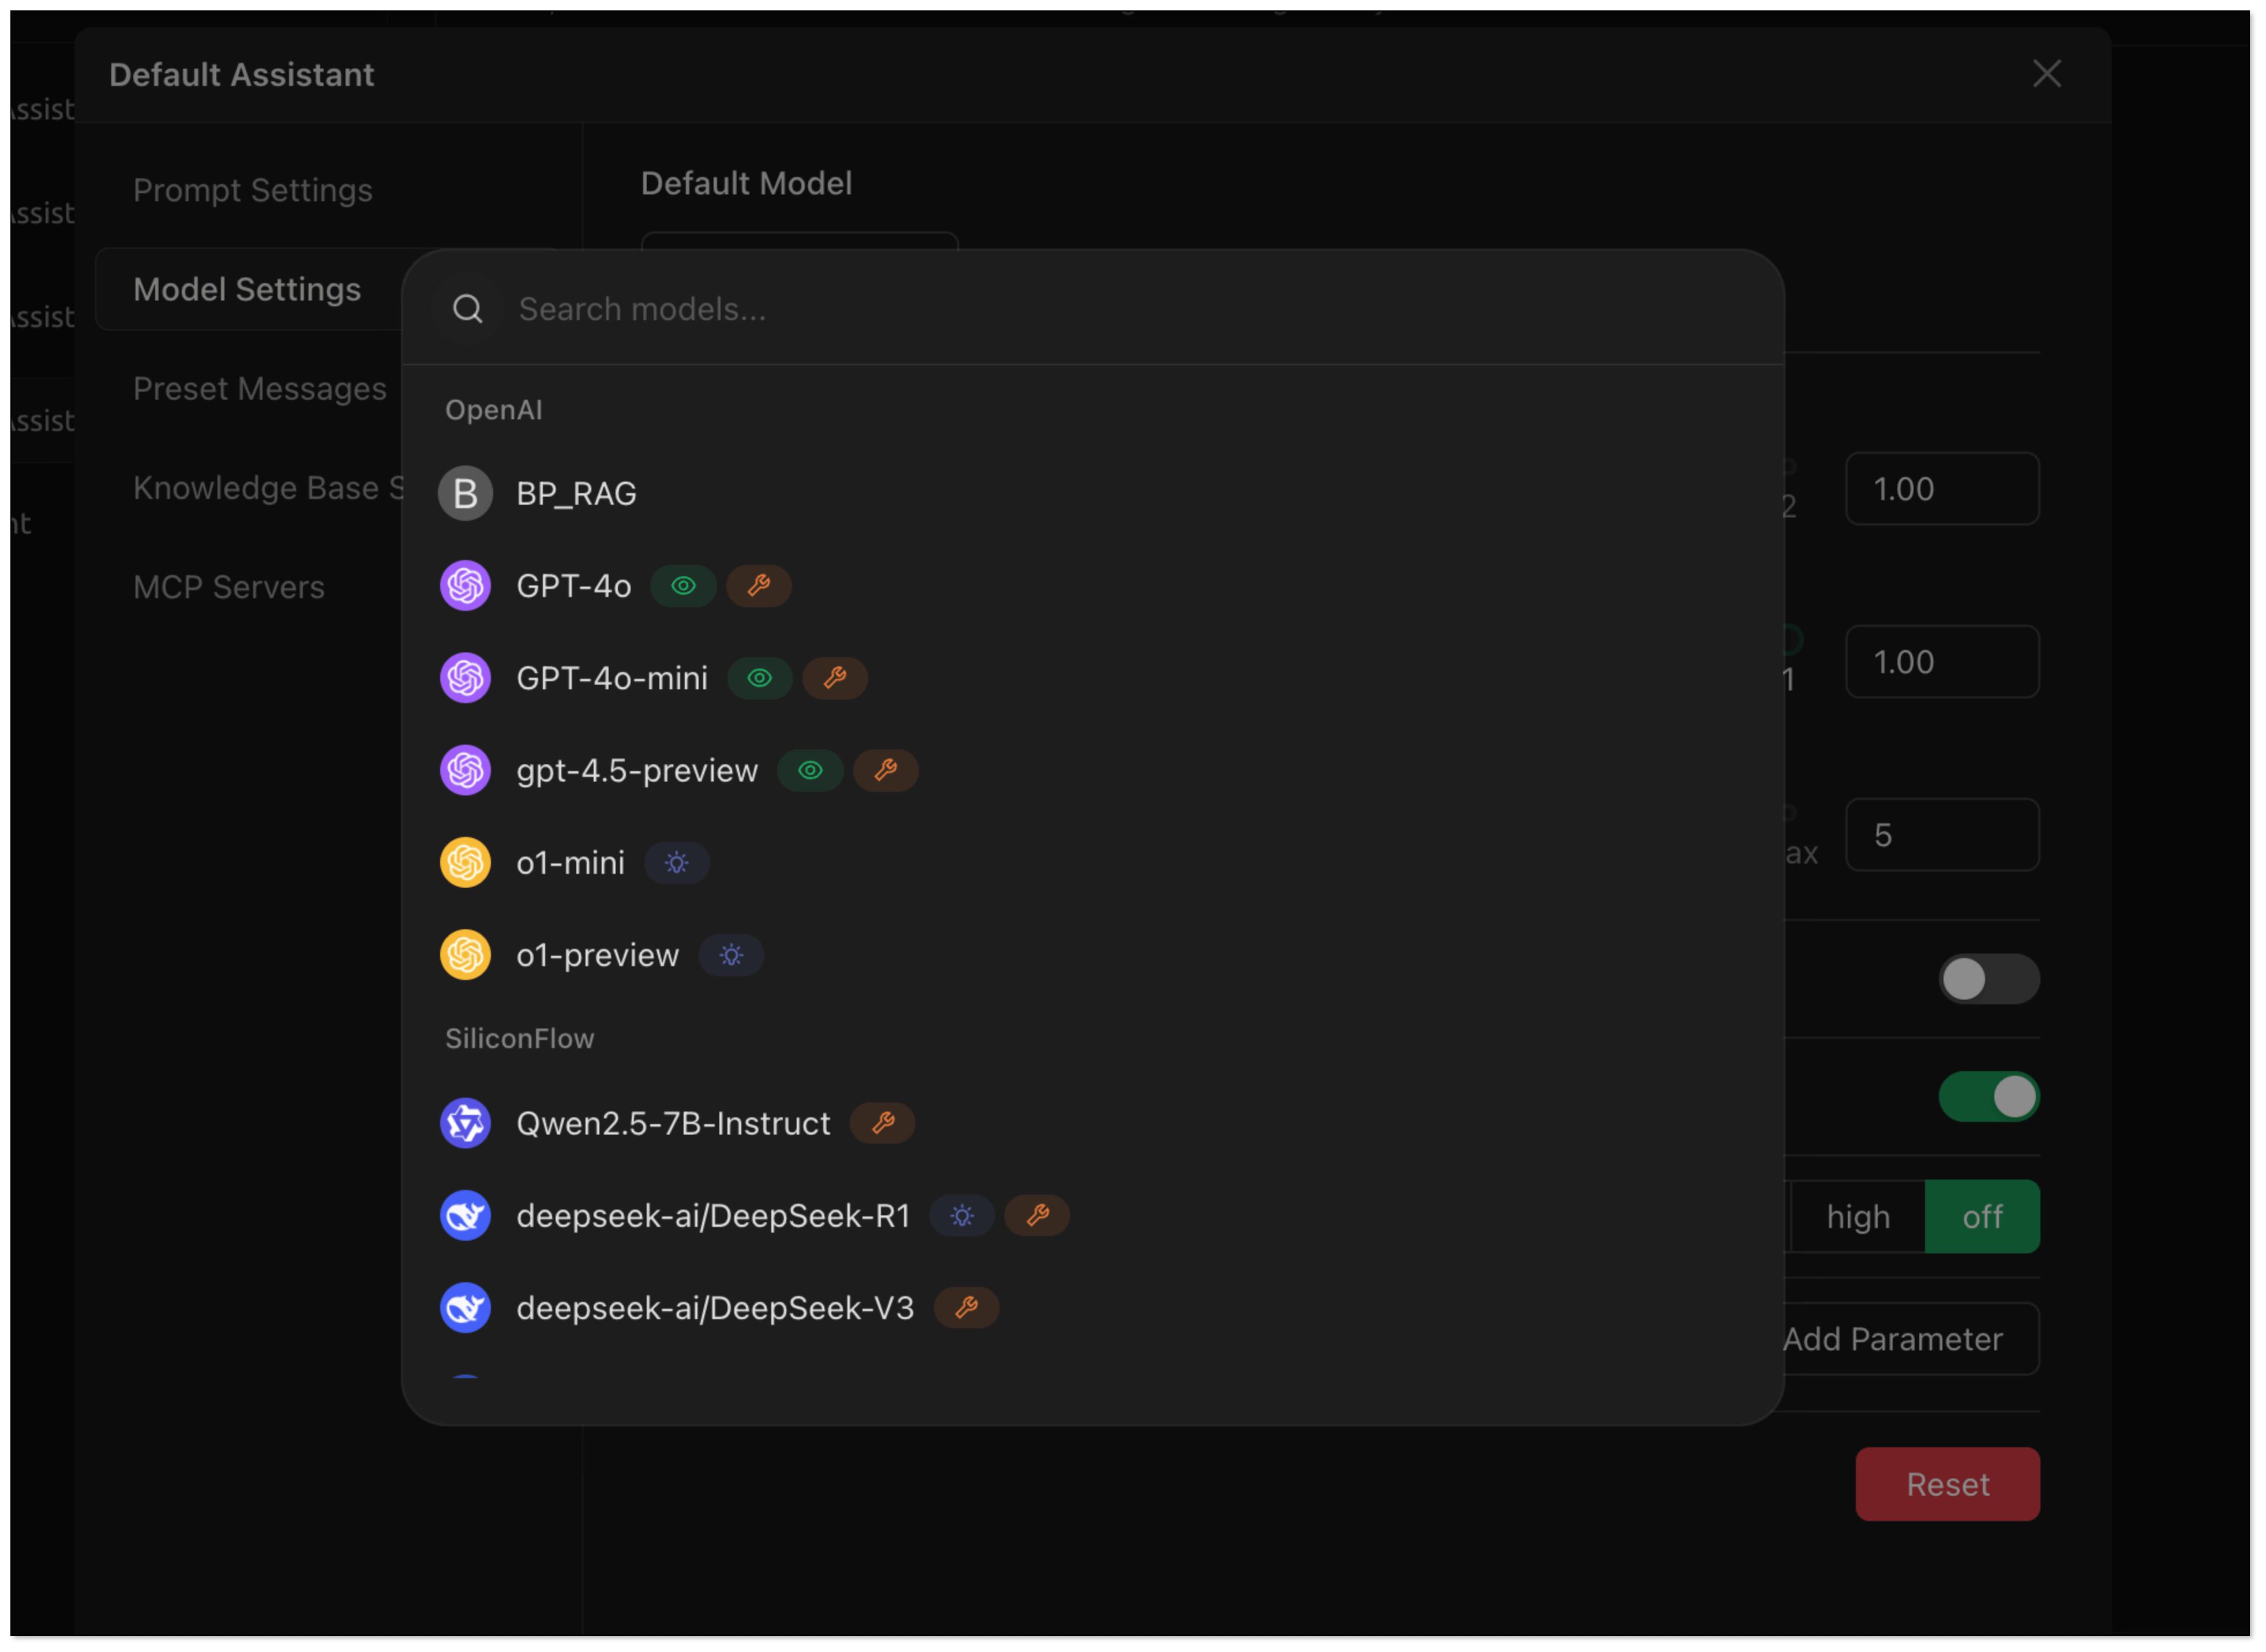Click the search magnifier icon
Viewport: 2266px width, 1652px height.
tap(467, 309)
